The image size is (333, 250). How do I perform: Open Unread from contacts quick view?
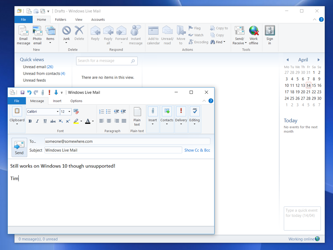pos(44,74)
